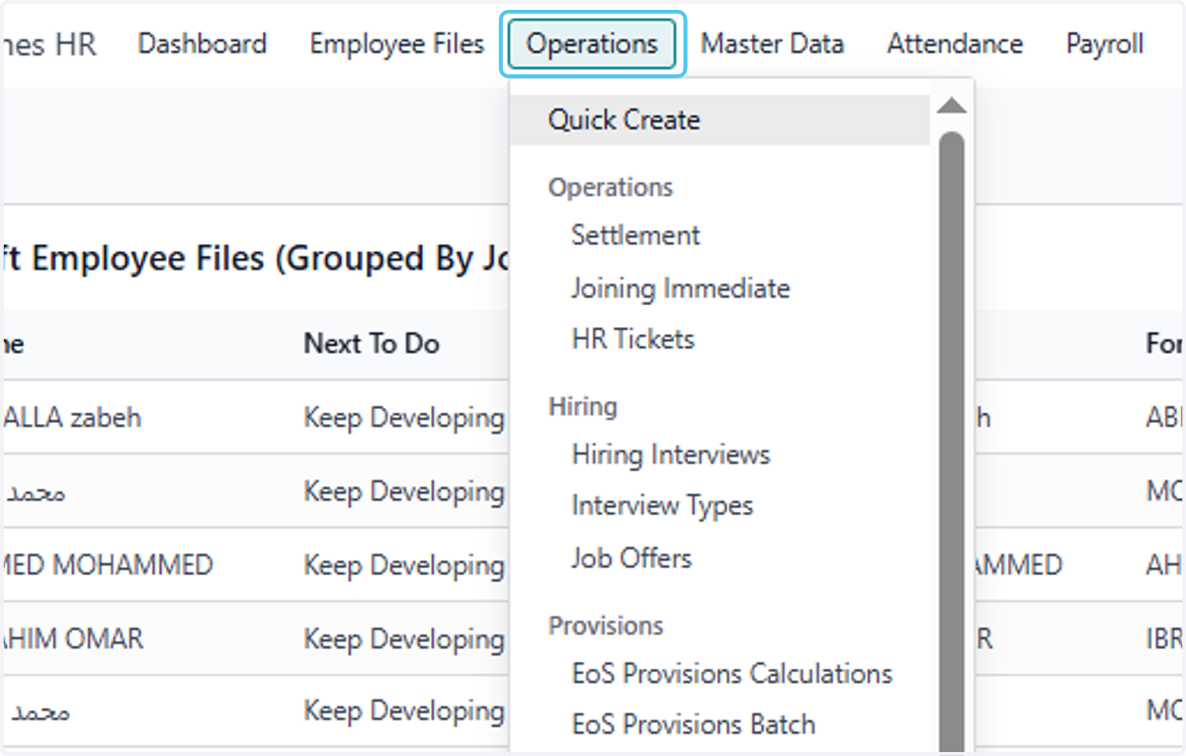
Task: Click Keep Developing in MED MOHAMMED row
Action: tap(404, 565)
